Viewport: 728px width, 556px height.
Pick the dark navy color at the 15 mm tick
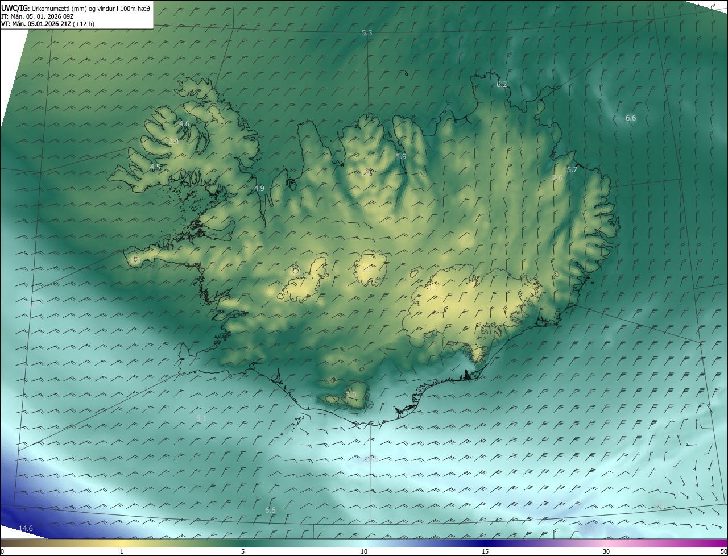485,543
